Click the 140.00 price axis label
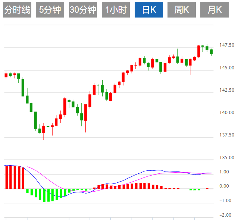The height and width of the screenshot is (220, 238). 227,113
